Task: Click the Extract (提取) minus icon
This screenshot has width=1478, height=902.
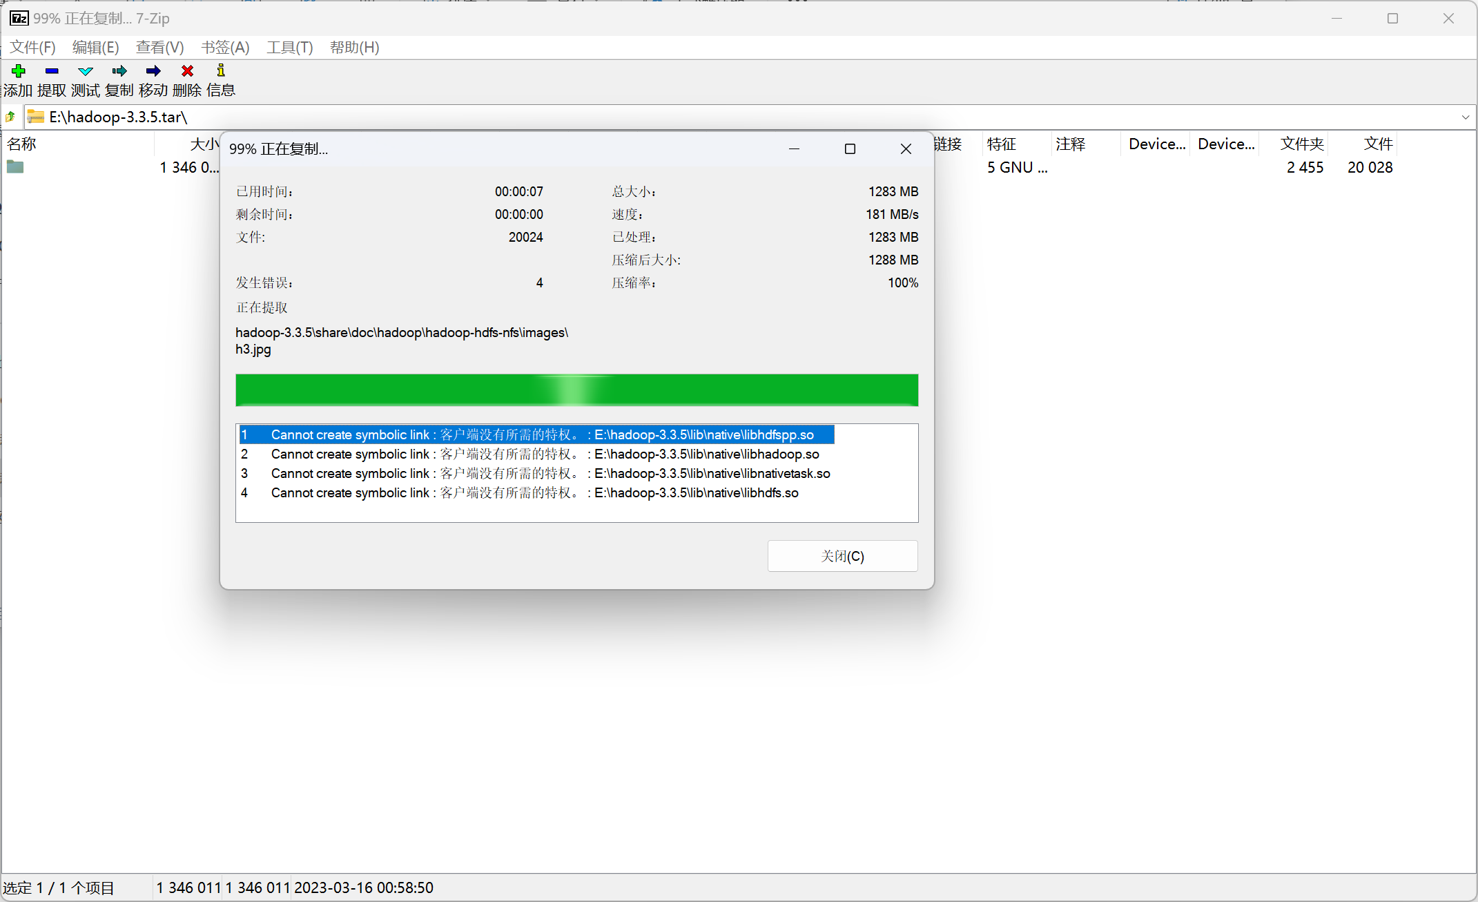Action: point(52,71)
